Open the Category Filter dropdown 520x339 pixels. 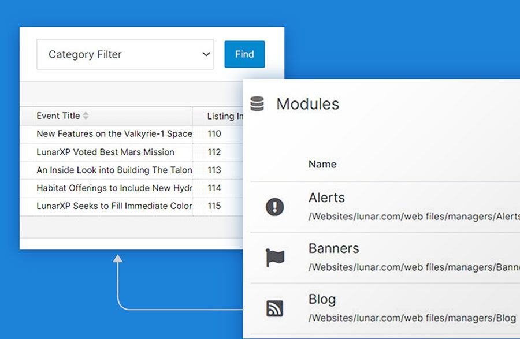124,54
